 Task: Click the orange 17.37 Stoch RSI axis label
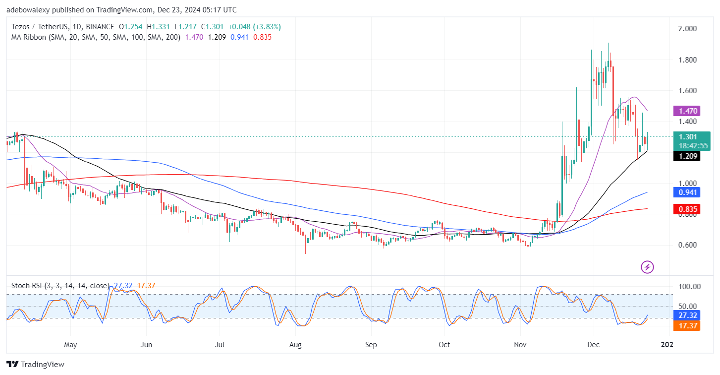tap(686, 325)
